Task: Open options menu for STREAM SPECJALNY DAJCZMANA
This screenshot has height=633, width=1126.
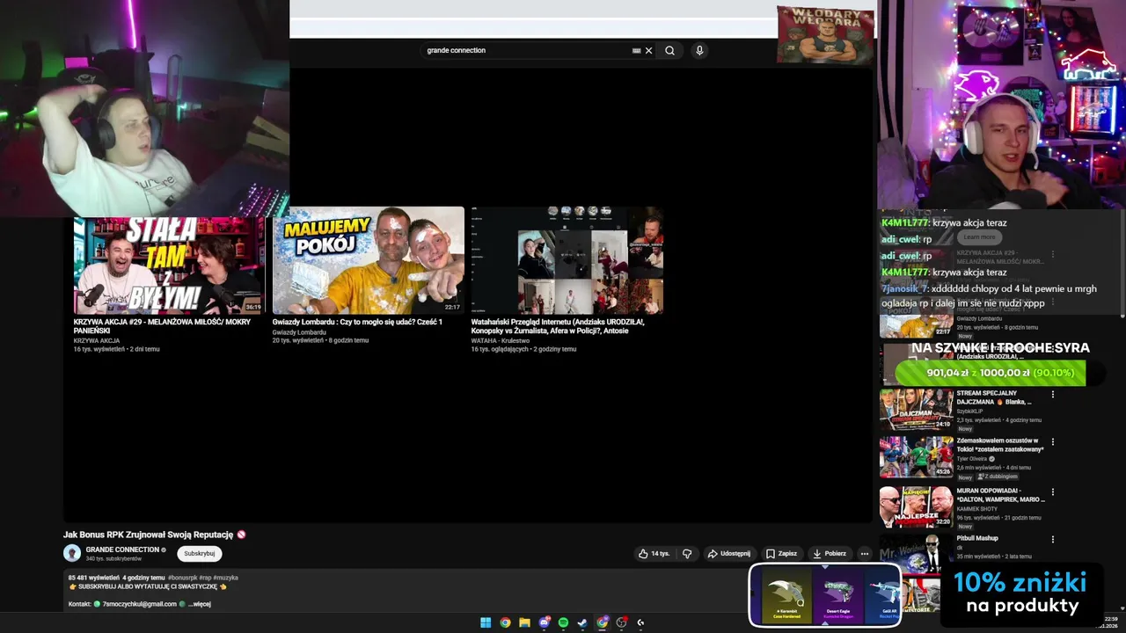Action: [1052, 394]
